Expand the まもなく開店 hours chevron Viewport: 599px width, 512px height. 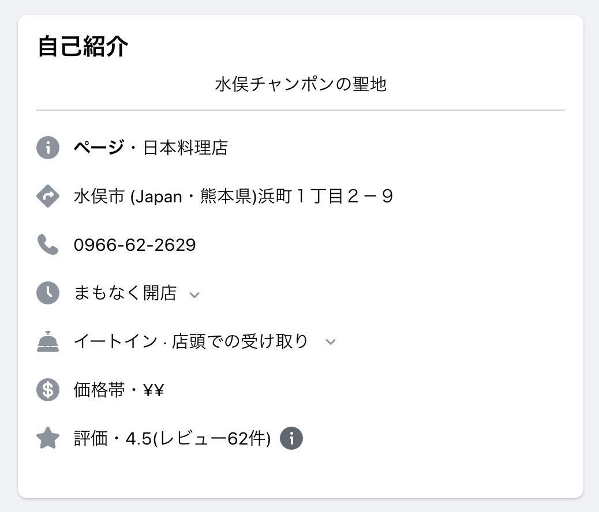pyautogui.click(x=194, y=295)
